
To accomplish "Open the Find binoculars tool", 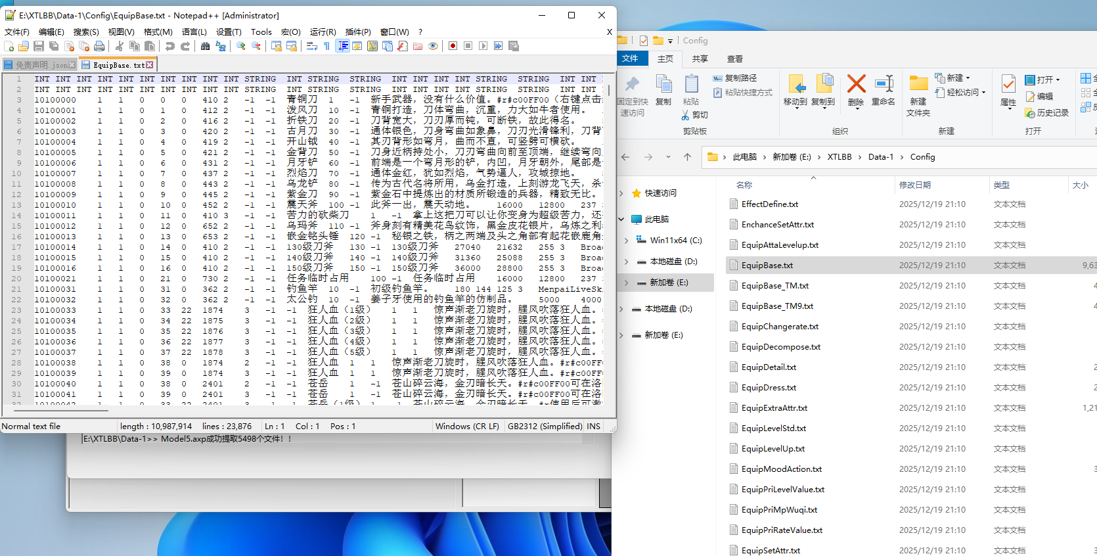I will click(205, 46).
